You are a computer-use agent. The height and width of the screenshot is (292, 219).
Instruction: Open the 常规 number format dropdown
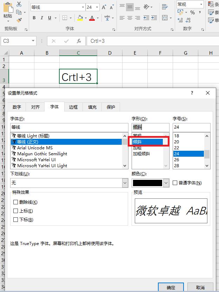pyautogui.click(x=201, y=4)
